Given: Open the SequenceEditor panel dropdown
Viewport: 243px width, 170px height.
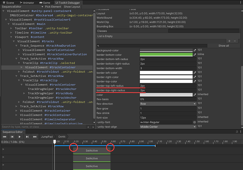Looking at the screenshot, I should pos(22,7).
